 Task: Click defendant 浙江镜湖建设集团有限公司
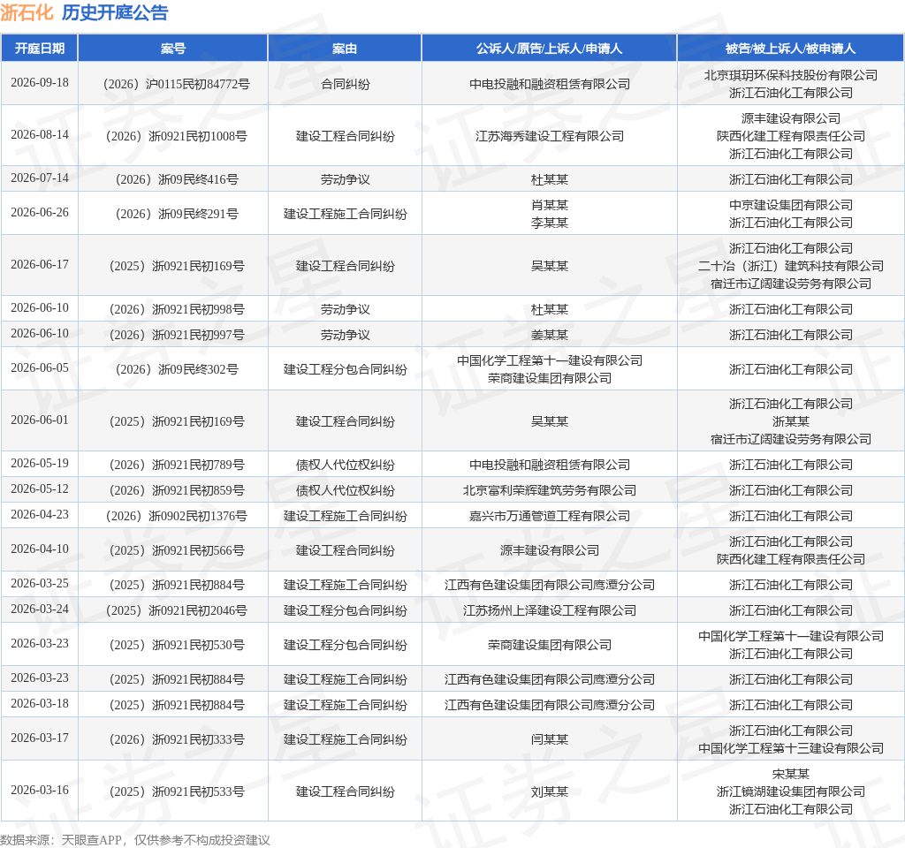[x=791, y=791]
